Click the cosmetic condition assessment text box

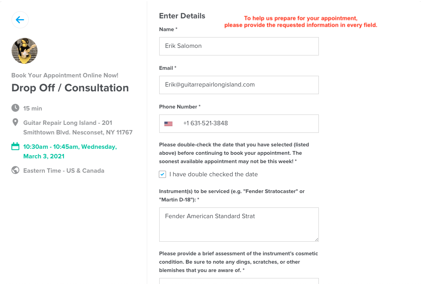click(239, 281)
